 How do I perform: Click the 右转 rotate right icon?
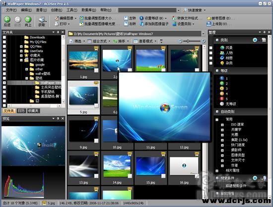pos(126,24)
